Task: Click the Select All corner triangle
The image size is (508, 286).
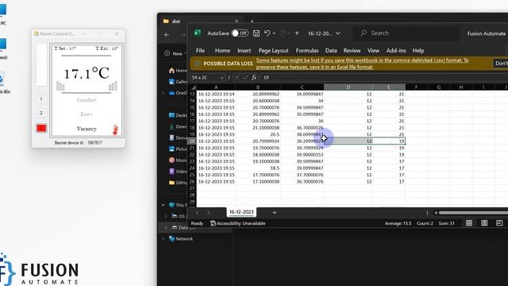Action: click(194, 87)
